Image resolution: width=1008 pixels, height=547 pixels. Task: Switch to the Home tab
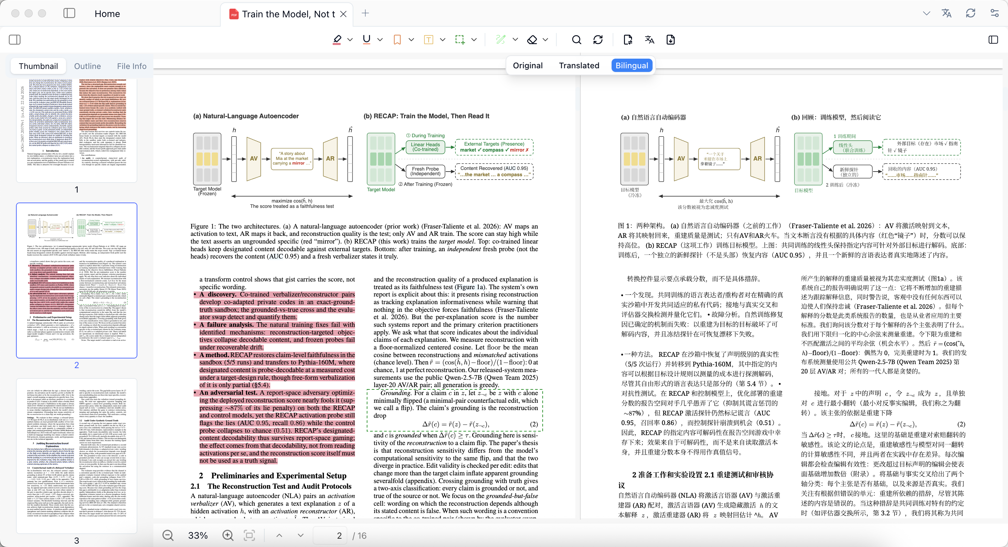pos(107,14)
